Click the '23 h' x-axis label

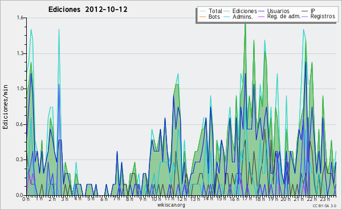(x=324, y=199)
